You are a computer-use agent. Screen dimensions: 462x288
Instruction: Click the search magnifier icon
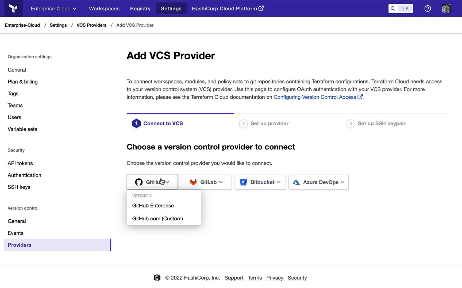[393, 9]
